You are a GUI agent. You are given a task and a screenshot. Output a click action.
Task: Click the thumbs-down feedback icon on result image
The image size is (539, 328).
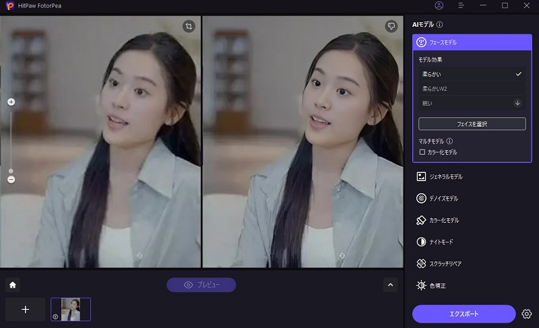(391, 26)
